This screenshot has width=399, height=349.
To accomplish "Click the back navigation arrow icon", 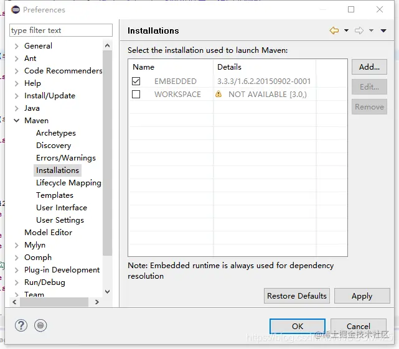I will [x=334, y=30].
